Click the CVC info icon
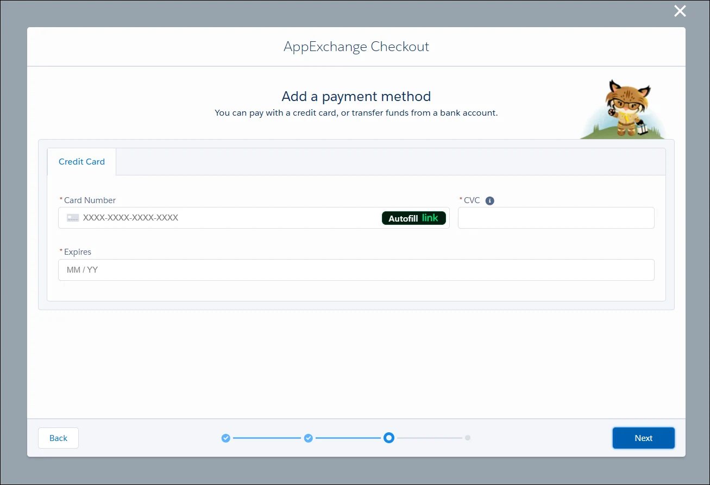710x485 pixels. coord(489,201)
